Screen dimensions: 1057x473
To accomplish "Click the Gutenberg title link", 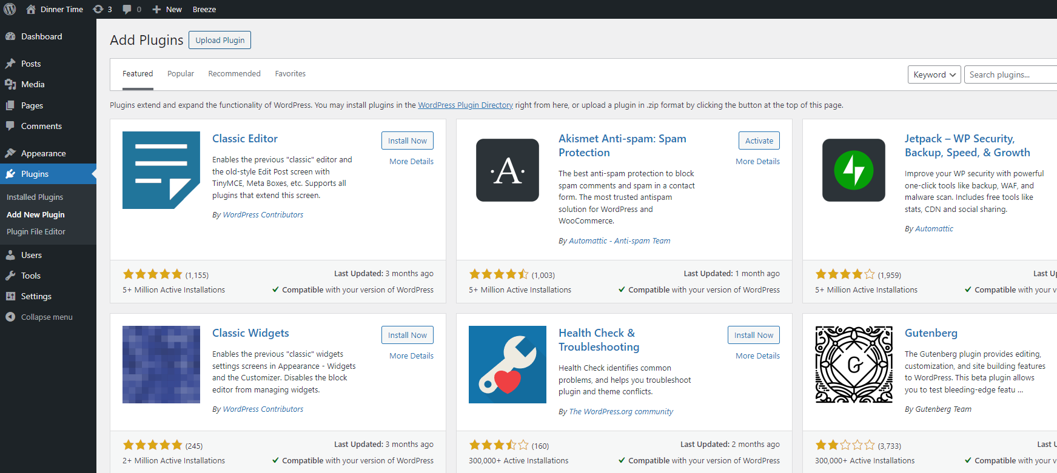I will [931, 333].
